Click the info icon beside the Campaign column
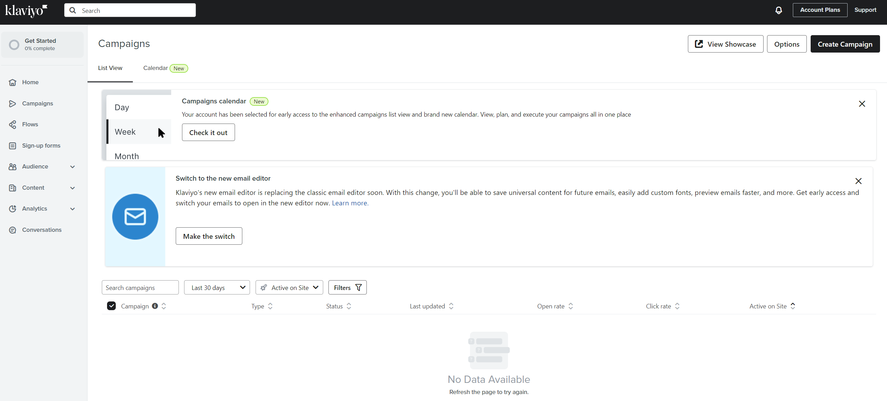This screenshot has width=887, height=401. click(x=154, y=306)
